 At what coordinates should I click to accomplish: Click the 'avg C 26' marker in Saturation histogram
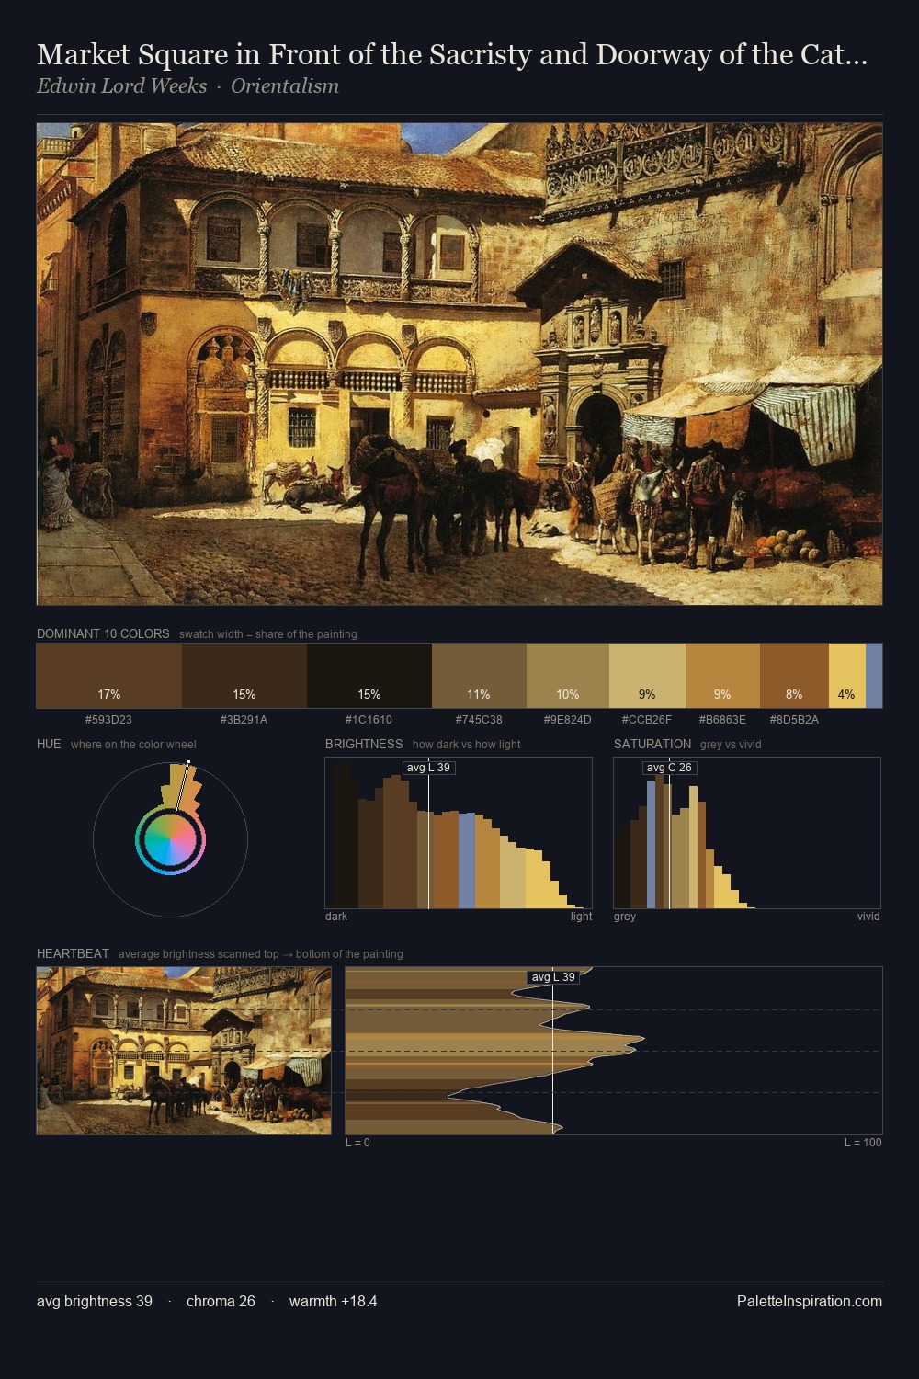tap(669, 768)
